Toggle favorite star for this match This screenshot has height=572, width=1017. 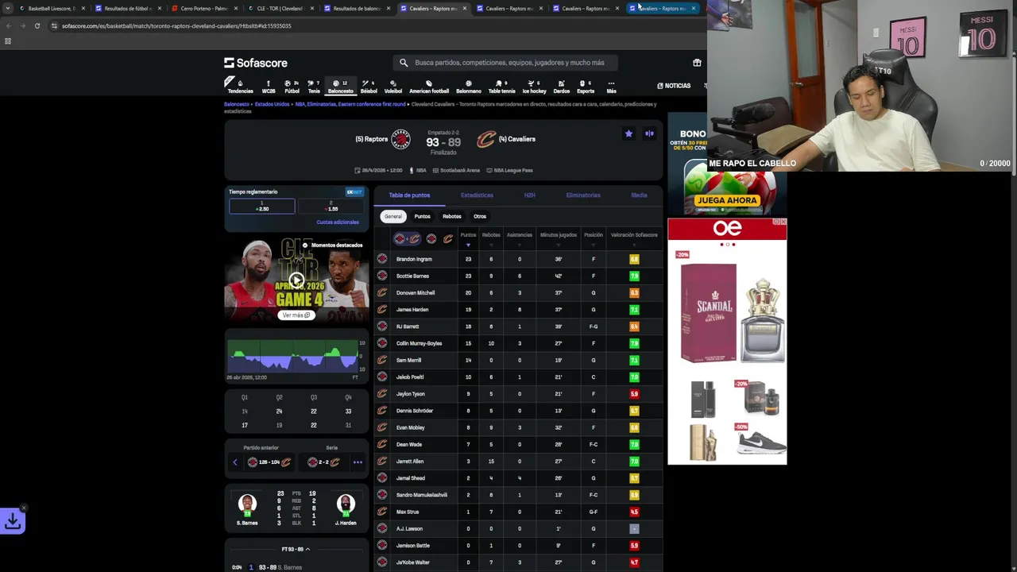click(628, 133)
